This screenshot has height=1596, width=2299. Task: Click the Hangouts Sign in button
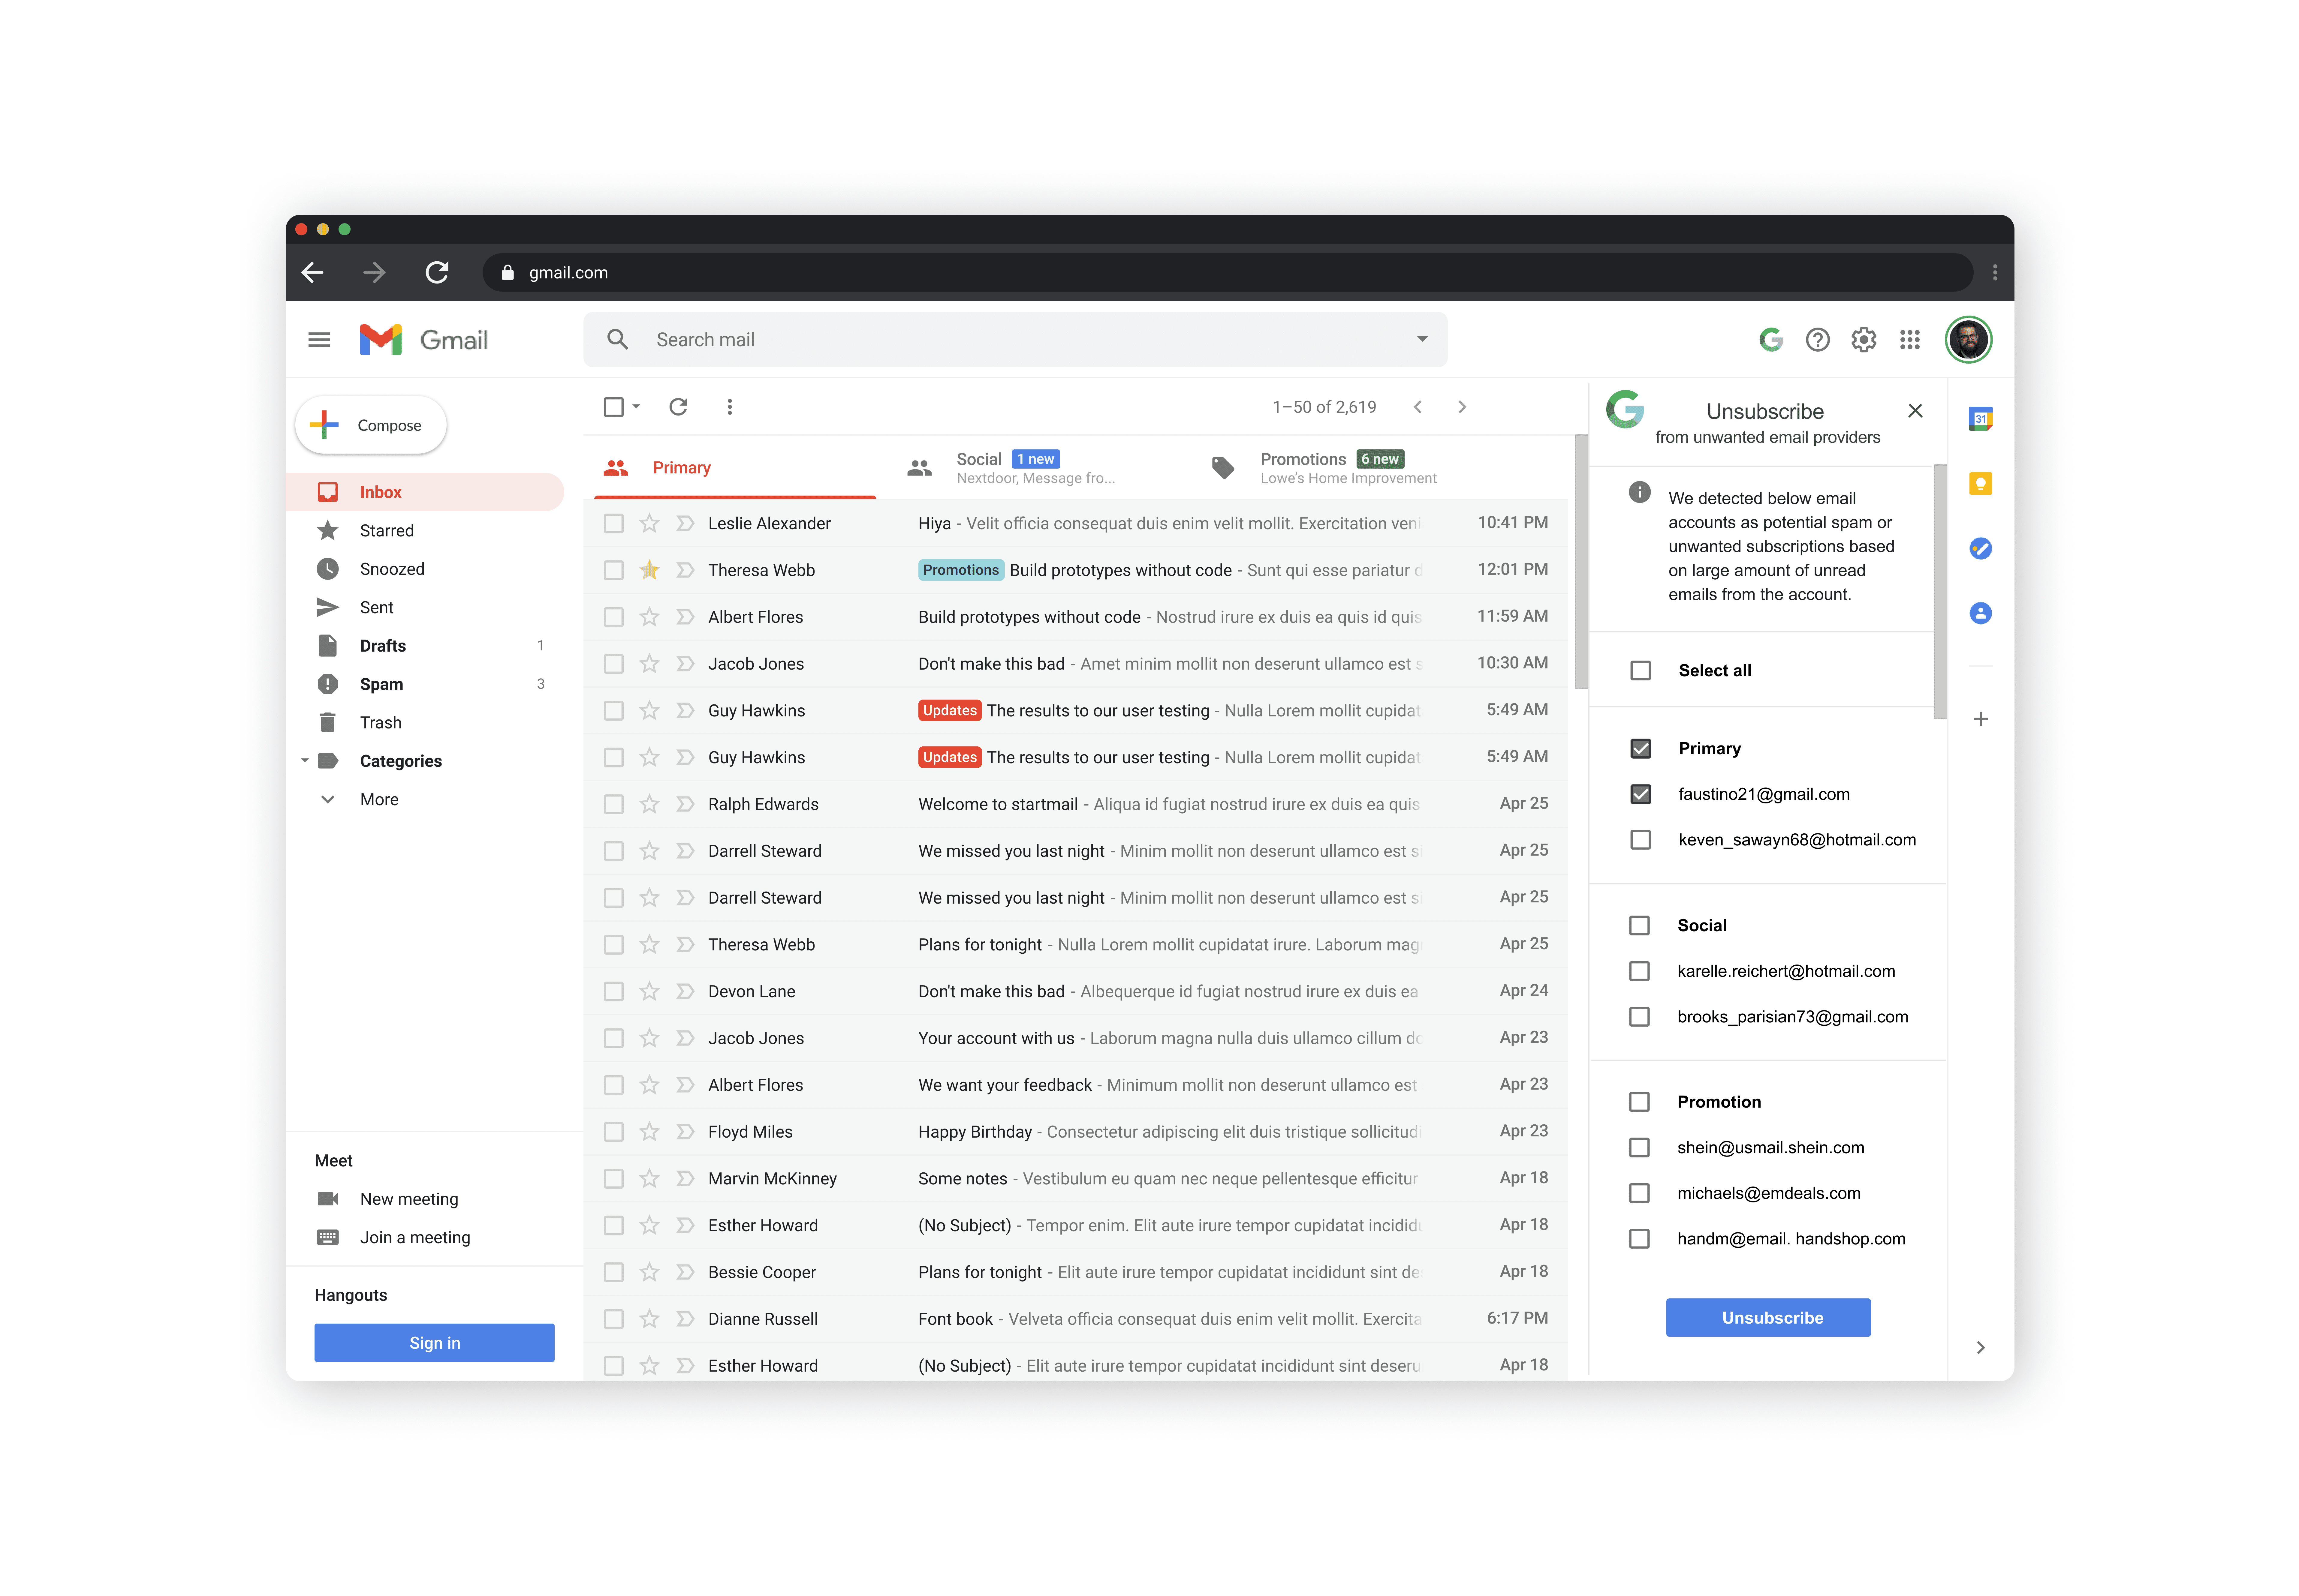(434, 1343)
